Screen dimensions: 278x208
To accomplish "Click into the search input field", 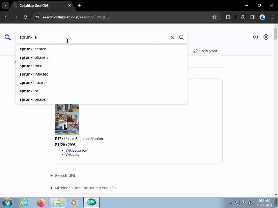I will 93,37.
